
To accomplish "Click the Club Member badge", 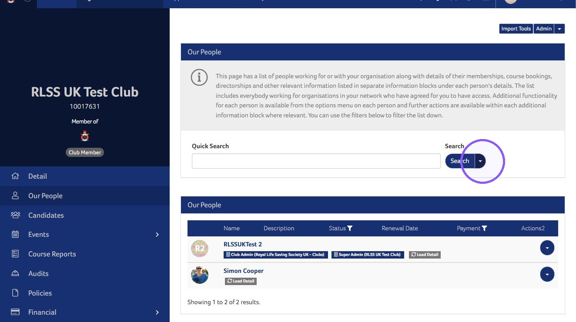I will click(x=85, y=153).
